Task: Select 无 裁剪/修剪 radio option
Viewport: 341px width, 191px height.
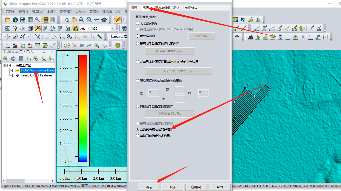Action: 137,23
